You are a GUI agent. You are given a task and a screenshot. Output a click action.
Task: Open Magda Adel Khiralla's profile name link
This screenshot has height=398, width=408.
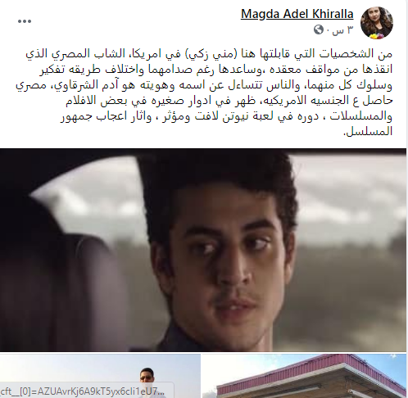pyautogui.click(x=297, y=14)
